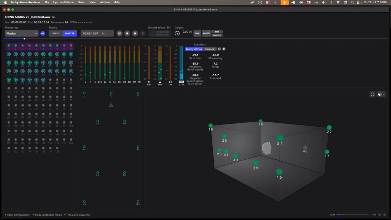The width and height of the screenshot is (391, 220).
Task: Select object 19 in the 3D room
Action: pos(210,125)
